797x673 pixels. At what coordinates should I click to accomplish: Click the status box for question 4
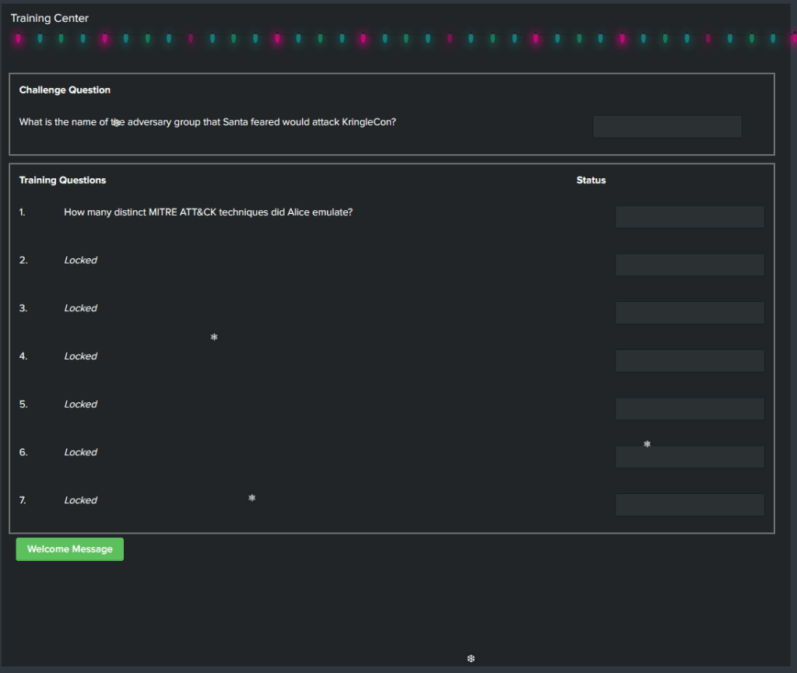690,361
